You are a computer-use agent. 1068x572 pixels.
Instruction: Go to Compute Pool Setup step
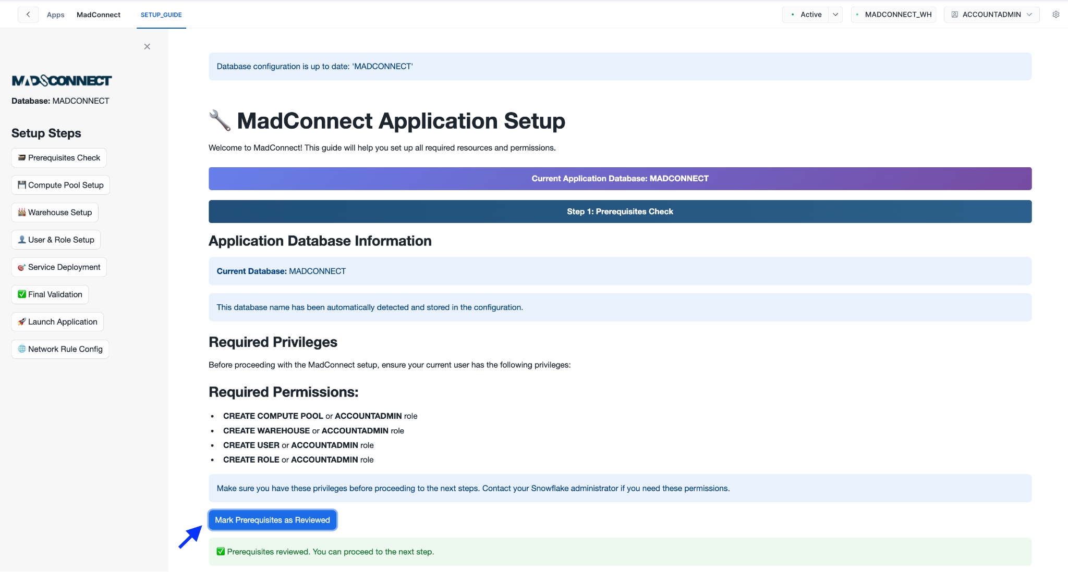tap(60, 185)
